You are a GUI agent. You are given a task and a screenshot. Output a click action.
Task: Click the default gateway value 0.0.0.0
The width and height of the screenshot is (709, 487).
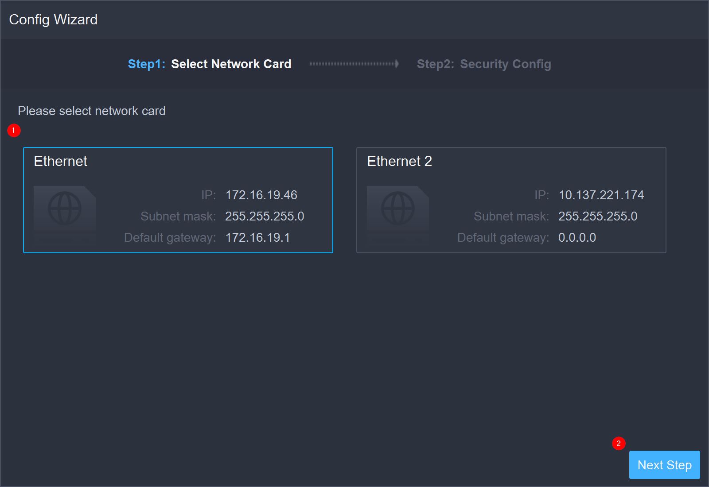point(577,237)
